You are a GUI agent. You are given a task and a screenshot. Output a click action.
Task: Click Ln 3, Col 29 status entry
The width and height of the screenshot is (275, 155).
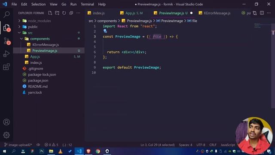pyautogui.click(x=158, y=145)
